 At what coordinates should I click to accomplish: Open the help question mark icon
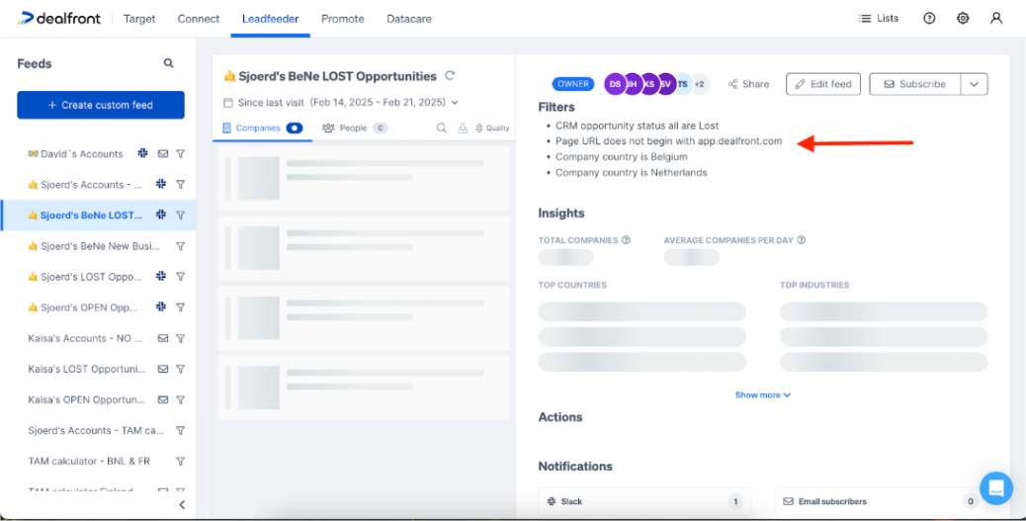[x=929, y=19]
